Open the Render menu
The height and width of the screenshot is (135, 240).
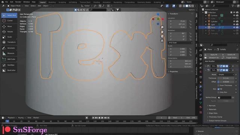[x=18, y=2]
